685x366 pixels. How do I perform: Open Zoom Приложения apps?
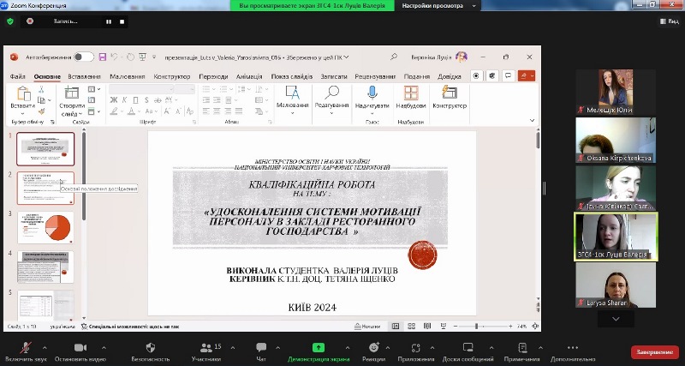point(416,352)
